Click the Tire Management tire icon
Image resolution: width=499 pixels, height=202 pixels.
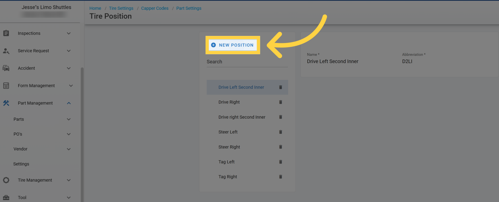coord(6,180)
